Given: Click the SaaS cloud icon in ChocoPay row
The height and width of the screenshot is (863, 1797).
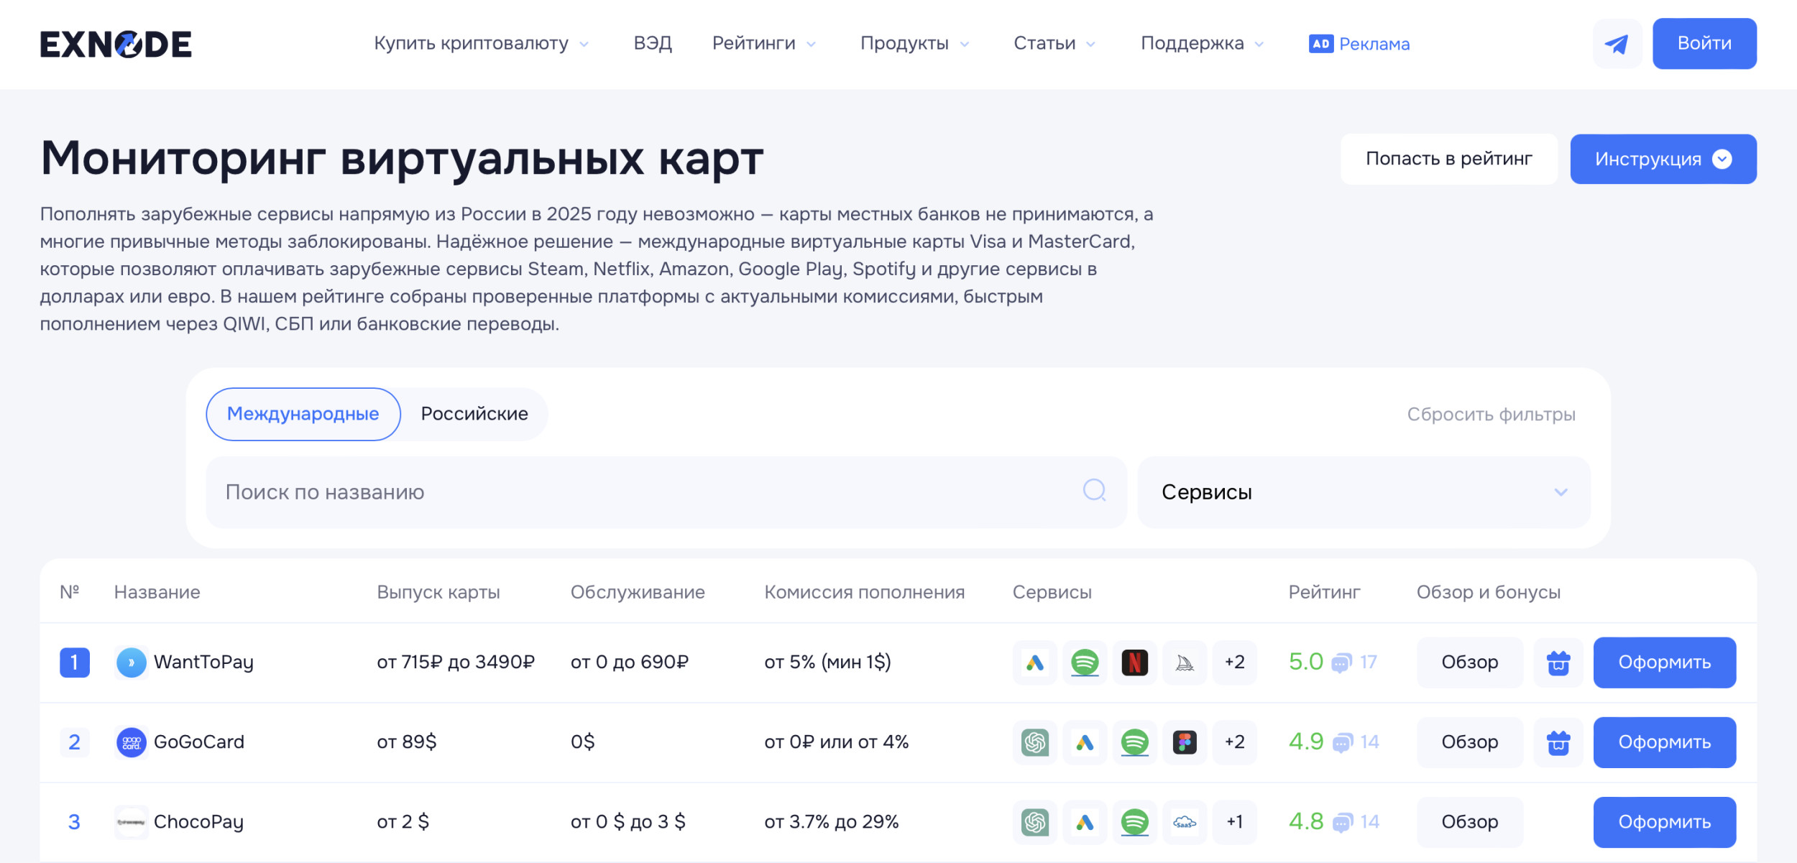Looking at the screenshot, I should point(1185,822).
